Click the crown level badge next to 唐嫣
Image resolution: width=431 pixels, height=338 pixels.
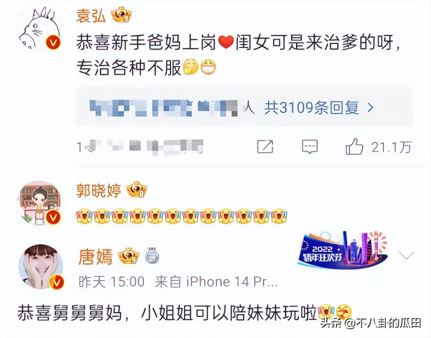129,256
